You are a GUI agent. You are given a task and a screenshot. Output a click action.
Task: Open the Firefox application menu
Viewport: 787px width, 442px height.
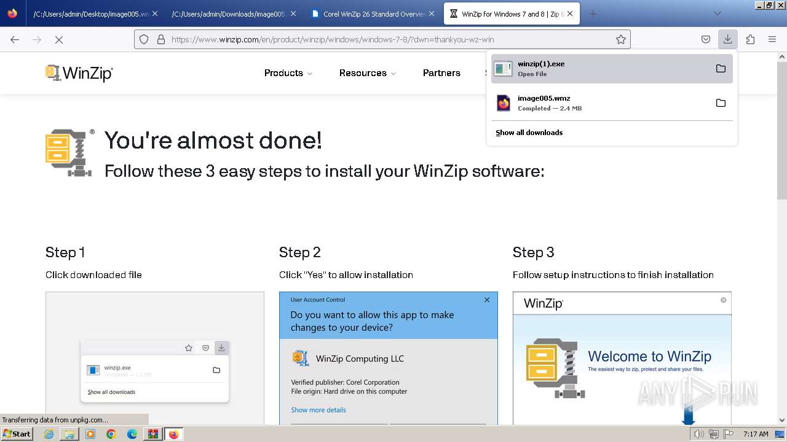point(772,39)
